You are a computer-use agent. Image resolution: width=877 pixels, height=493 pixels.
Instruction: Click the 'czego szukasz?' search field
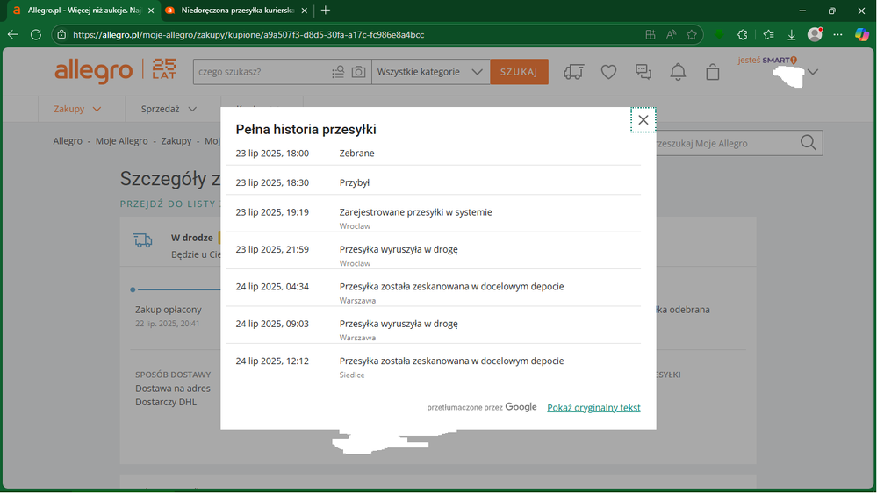[x=261, y=72]
